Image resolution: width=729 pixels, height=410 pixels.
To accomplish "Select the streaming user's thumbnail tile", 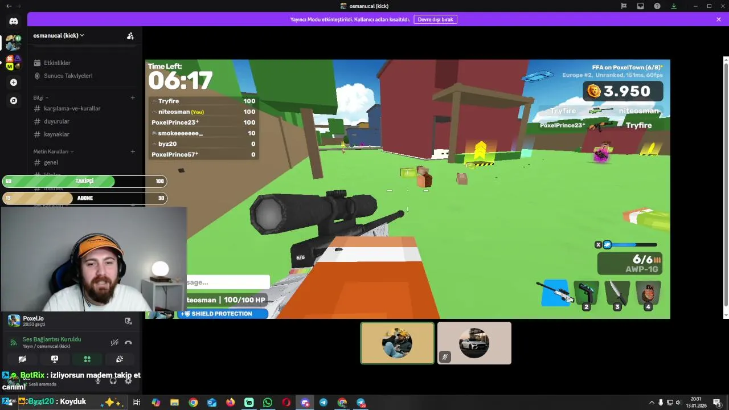I will [398, 343].
